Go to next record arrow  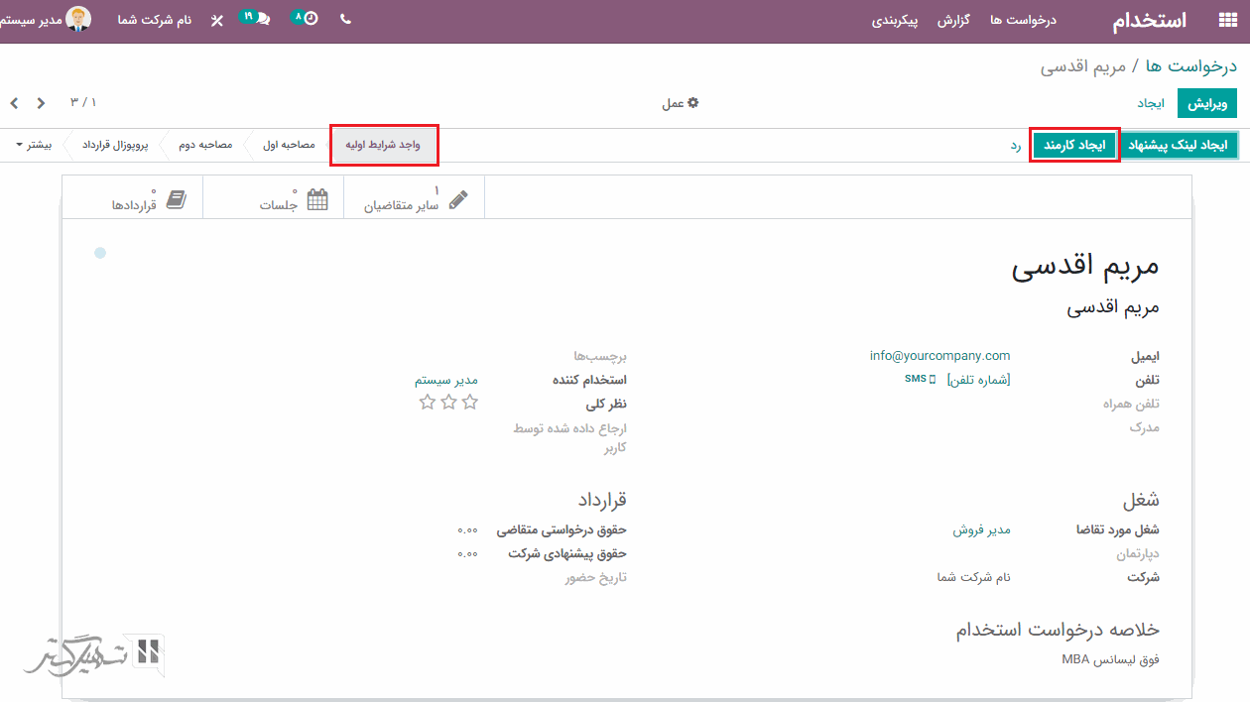tap(14, 103)
